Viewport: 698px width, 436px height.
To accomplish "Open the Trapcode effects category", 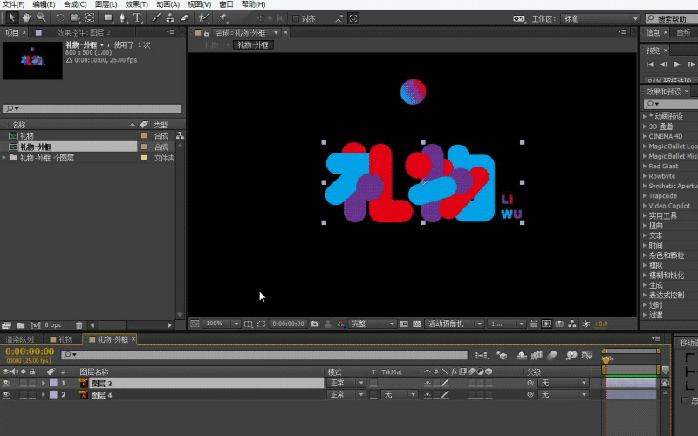I will point(663,196).
